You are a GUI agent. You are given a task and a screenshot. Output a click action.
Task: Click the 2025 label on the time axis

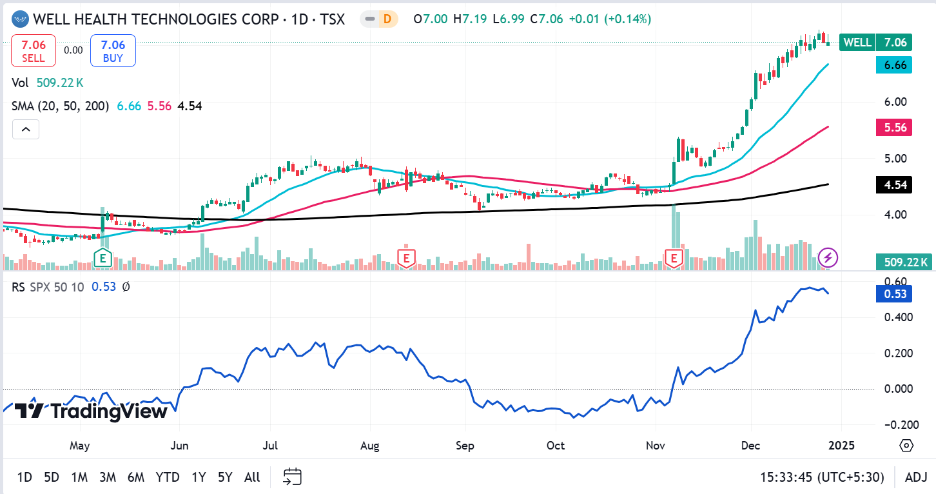[x=841, y=446]
